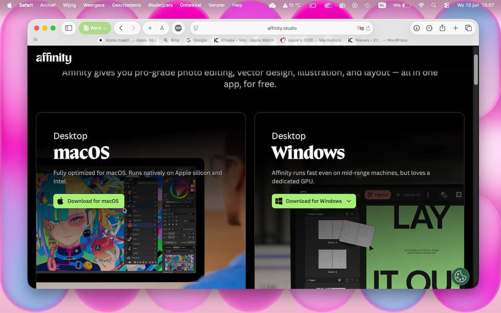Focus the affinity.studio address field
The image size is (501, 313).
(x=282, y=28)
